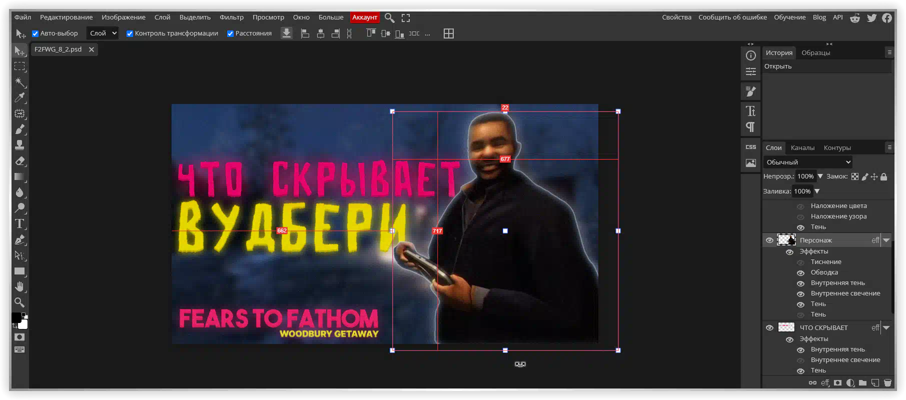Screen dimensions: 906x400
Task: Enable the Тиснение effect eye
Action: 800,262
